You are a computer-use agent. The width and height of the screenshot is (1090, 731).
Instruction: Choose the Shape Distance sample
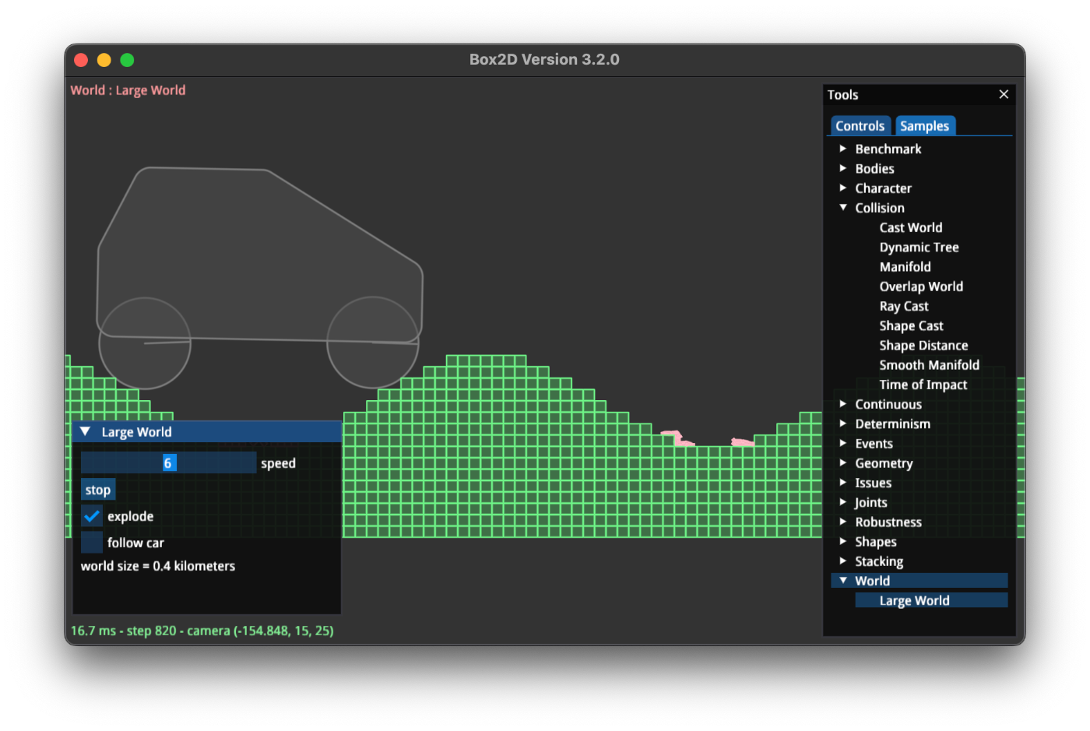(923, 346)
